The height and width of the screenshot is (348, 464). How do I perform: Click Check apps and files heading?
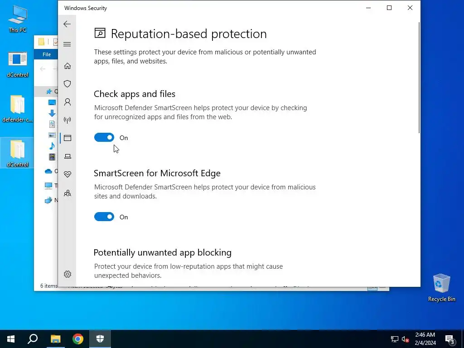135,94
